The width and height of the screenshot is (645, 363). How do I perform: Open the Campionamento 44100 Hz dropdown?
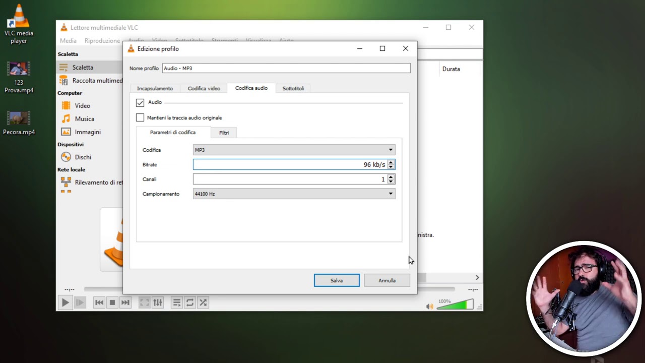pyautogui.click(x=294, y=194)
